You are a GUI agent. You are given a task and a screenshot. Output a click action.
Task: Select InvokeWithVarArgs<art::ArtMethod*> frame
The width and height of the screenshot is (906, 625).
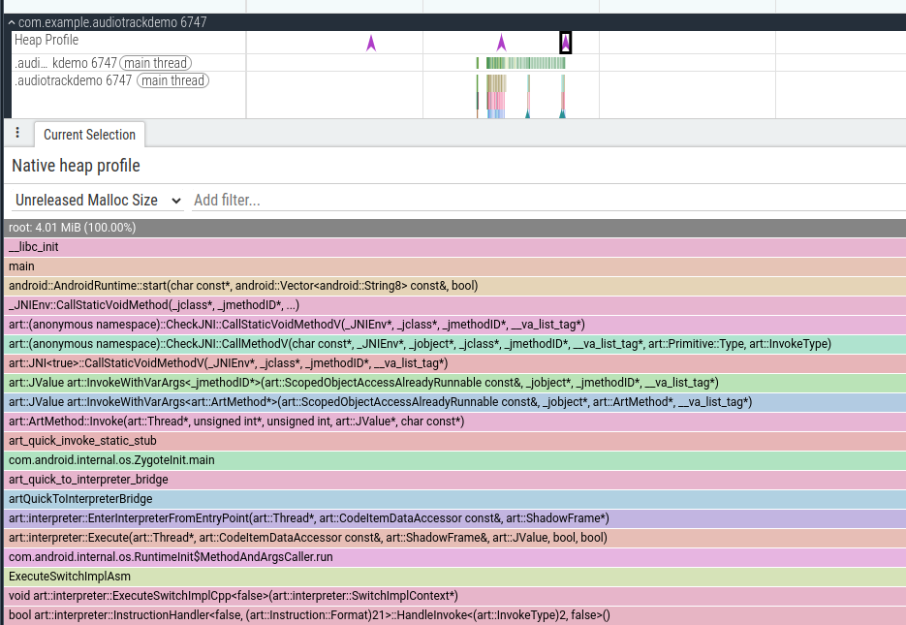[454, 402]
